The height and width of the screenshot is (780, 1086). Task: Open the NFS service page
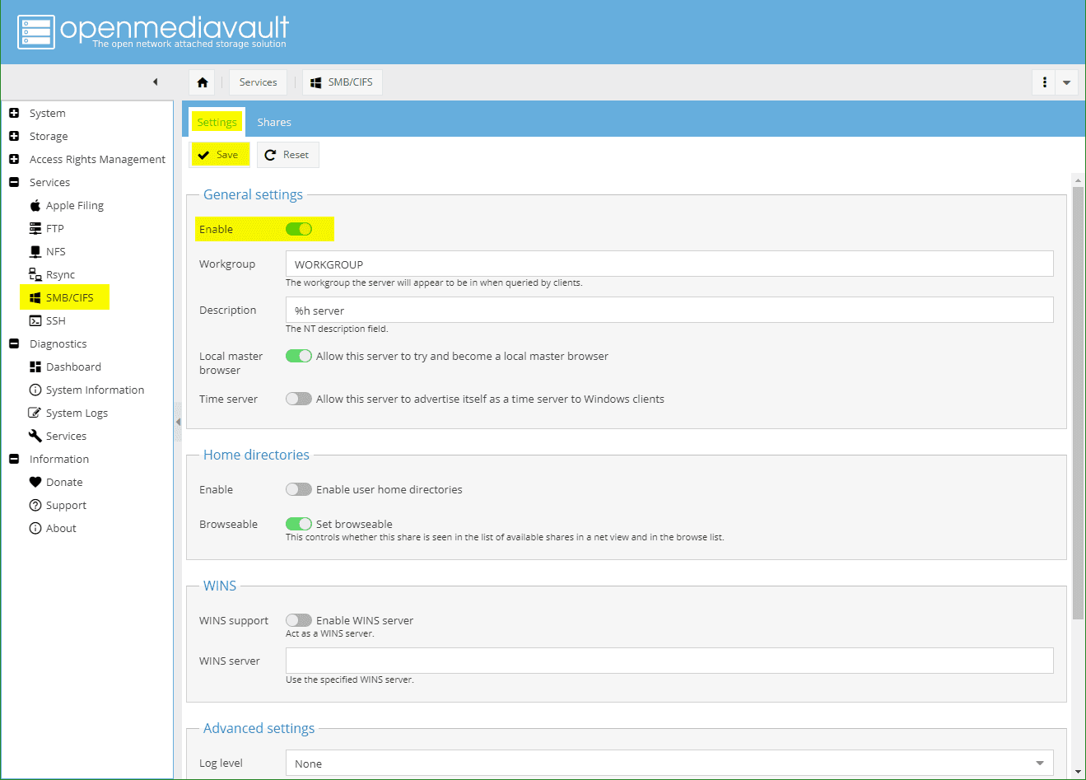point(57,251)
